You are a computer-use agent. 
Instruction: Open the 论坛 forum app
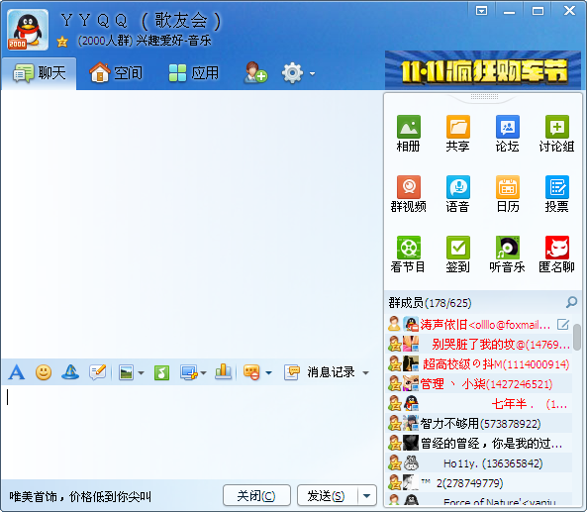[x=507, y=134]
